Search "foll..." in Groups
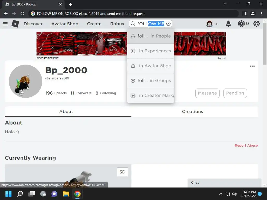267x200 pixels. [x=150, y=80]
